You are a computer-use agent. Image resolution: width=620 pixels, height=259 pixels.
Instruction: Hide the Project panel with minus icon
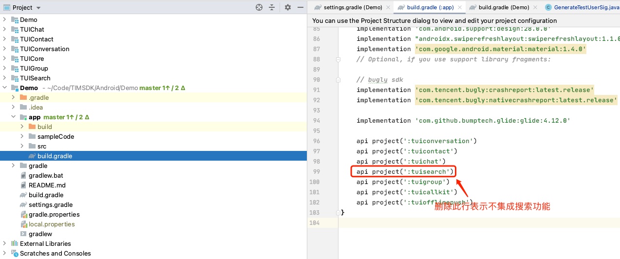300,7
